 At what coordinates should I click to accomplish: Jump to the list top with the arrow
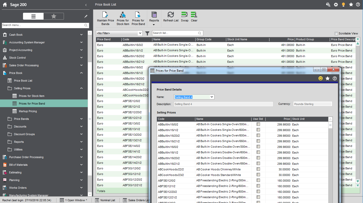point(358,39)
